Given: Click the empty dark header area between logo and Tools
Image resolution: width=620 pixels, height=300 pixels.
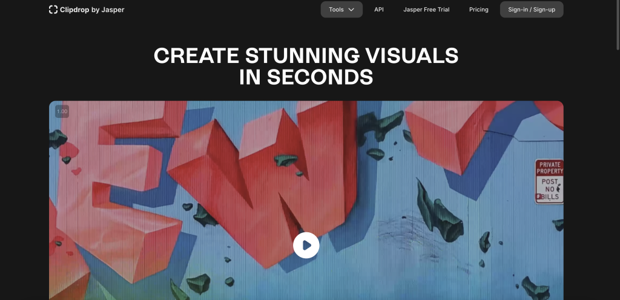Looking at the screenshot, I should [x=224, y=10].
